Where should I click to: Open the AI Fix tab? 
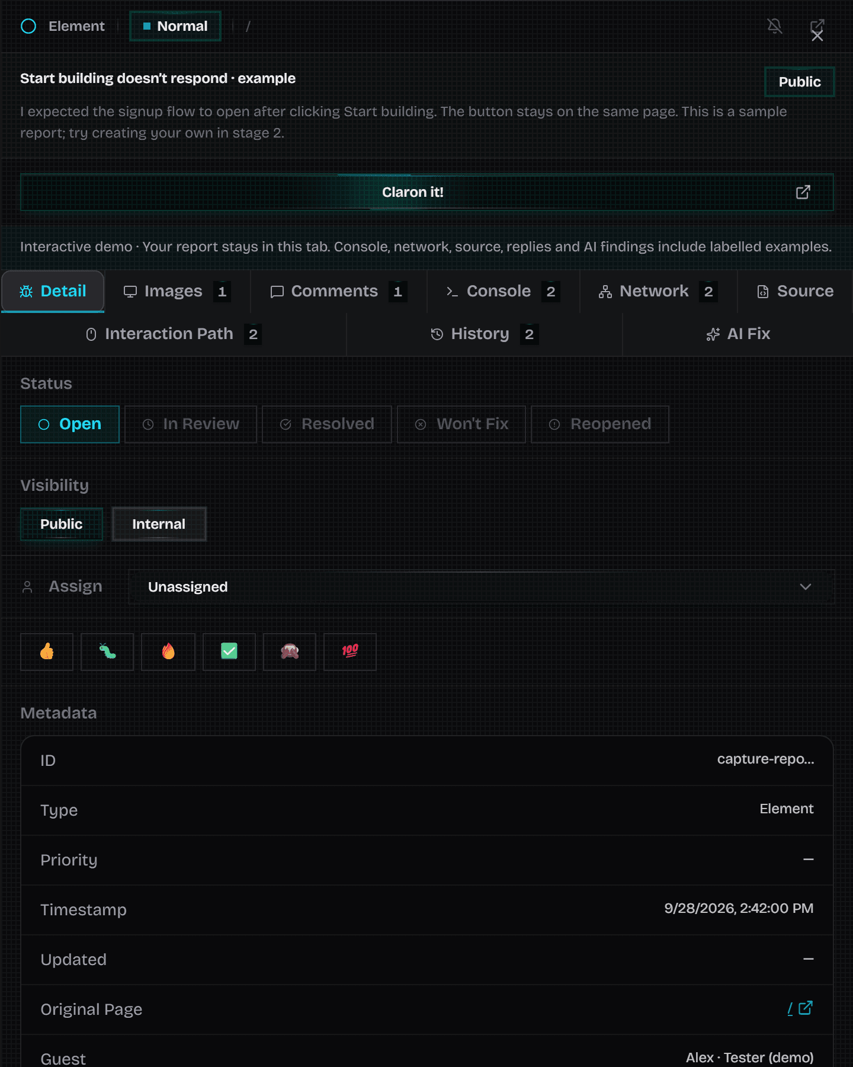738,334
